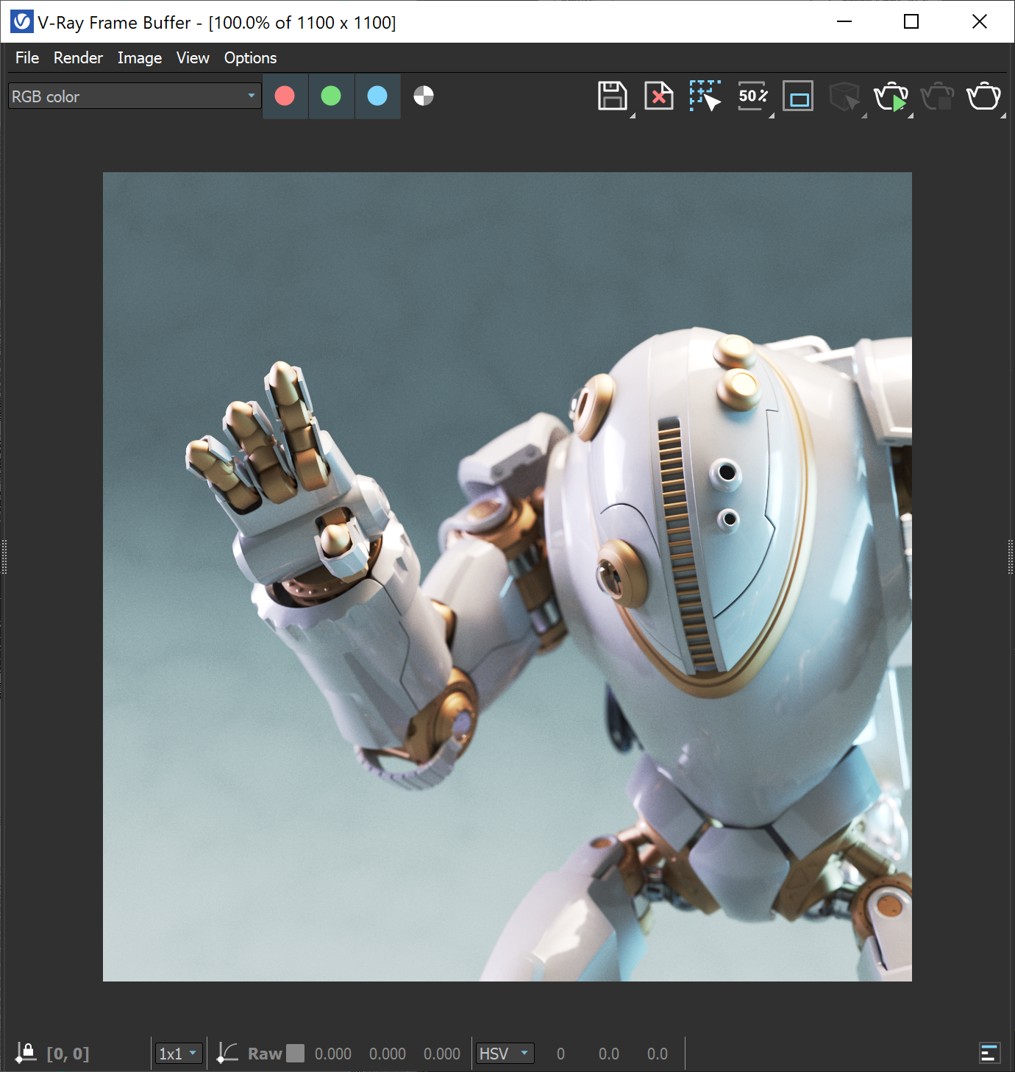This screenshot has height=1072, width=1015.
Task: Click the Raw color swatch
Action: coord(296,1053)
